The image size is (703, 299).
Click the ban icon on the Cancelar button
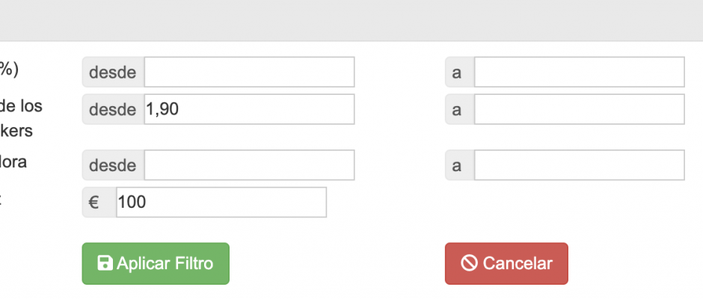(x=469, y=263)
